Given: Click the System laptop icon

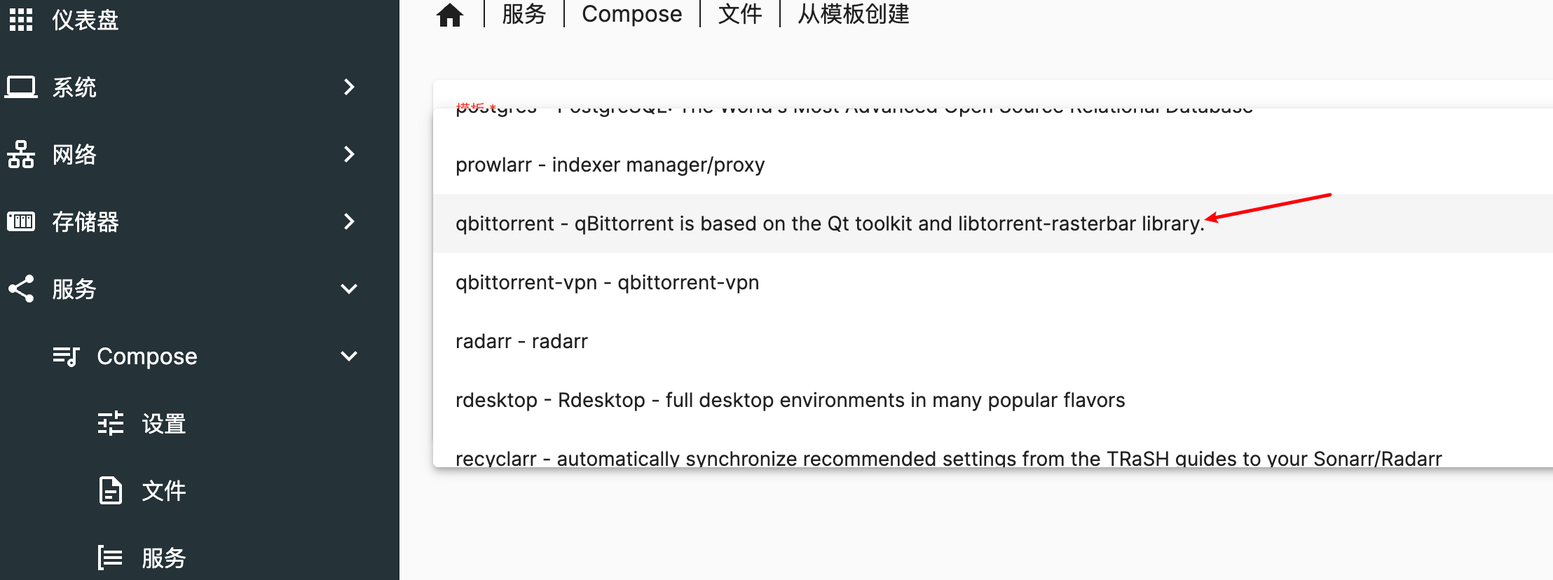Looking at the screenshot, I should pyautogui.click(x=21, y=88).
